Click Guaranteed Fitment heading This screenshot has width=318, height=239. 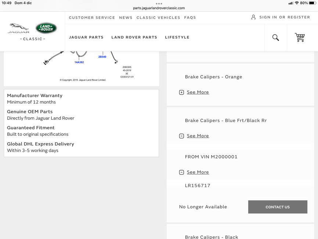coord(31,128)
